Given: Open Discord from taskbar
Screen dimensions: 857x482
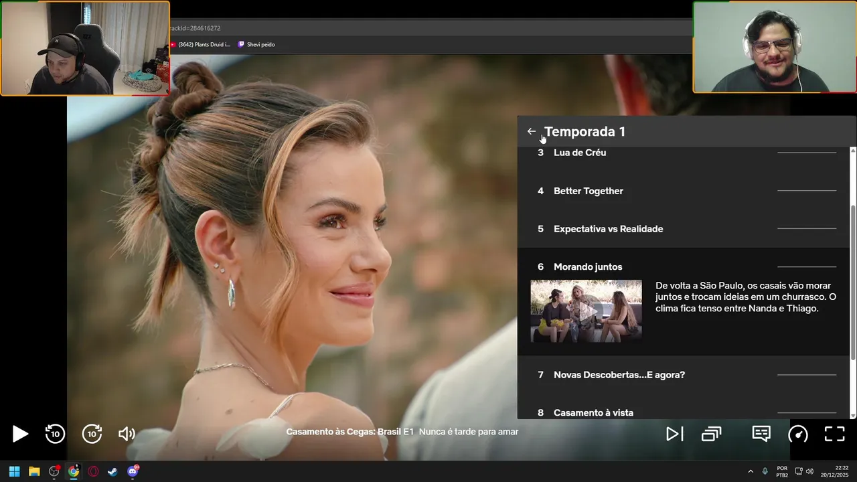Looking at the screenshot, I should [133, 471].
